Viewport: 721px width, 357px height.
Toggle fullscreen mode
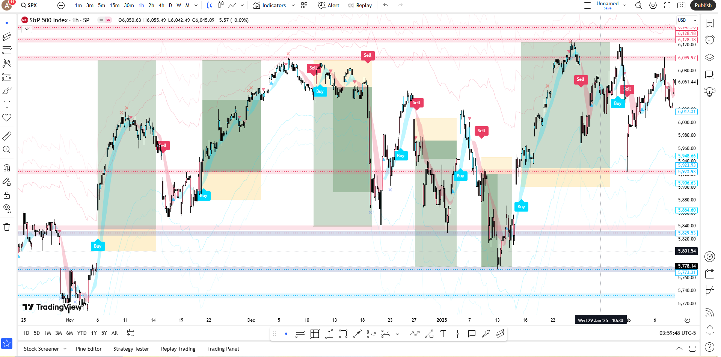pos(667,5)
